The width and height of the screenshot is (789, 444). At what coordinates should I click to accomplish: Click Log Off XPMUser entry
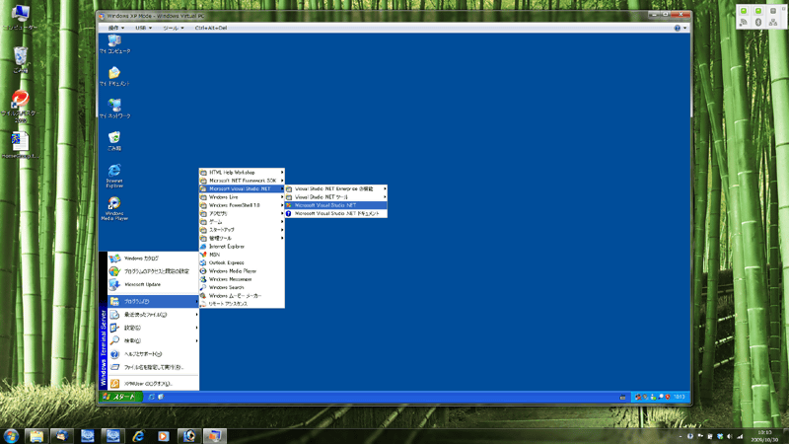154,384
